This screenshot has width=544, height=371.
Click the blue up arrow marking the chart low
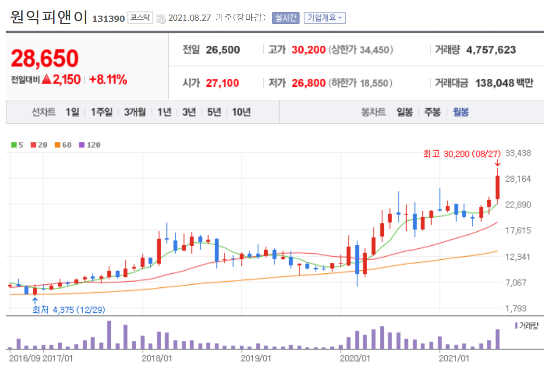[x=35, y=301]
